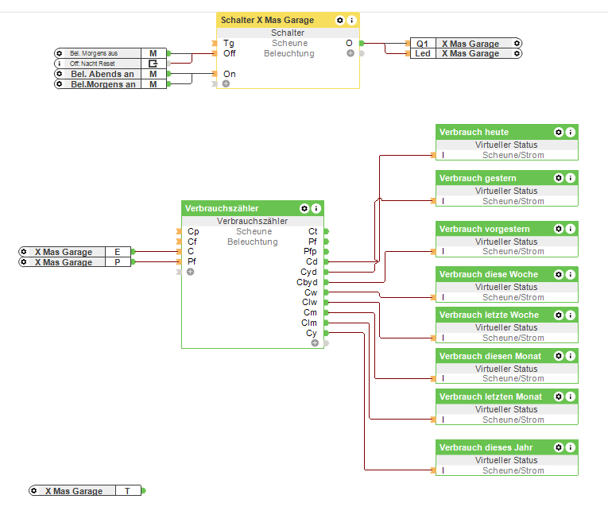Viewport: 608px width, 526px height.
Task: Select Verbrauch vorgestern block title
Action: [x=484, y=229]
